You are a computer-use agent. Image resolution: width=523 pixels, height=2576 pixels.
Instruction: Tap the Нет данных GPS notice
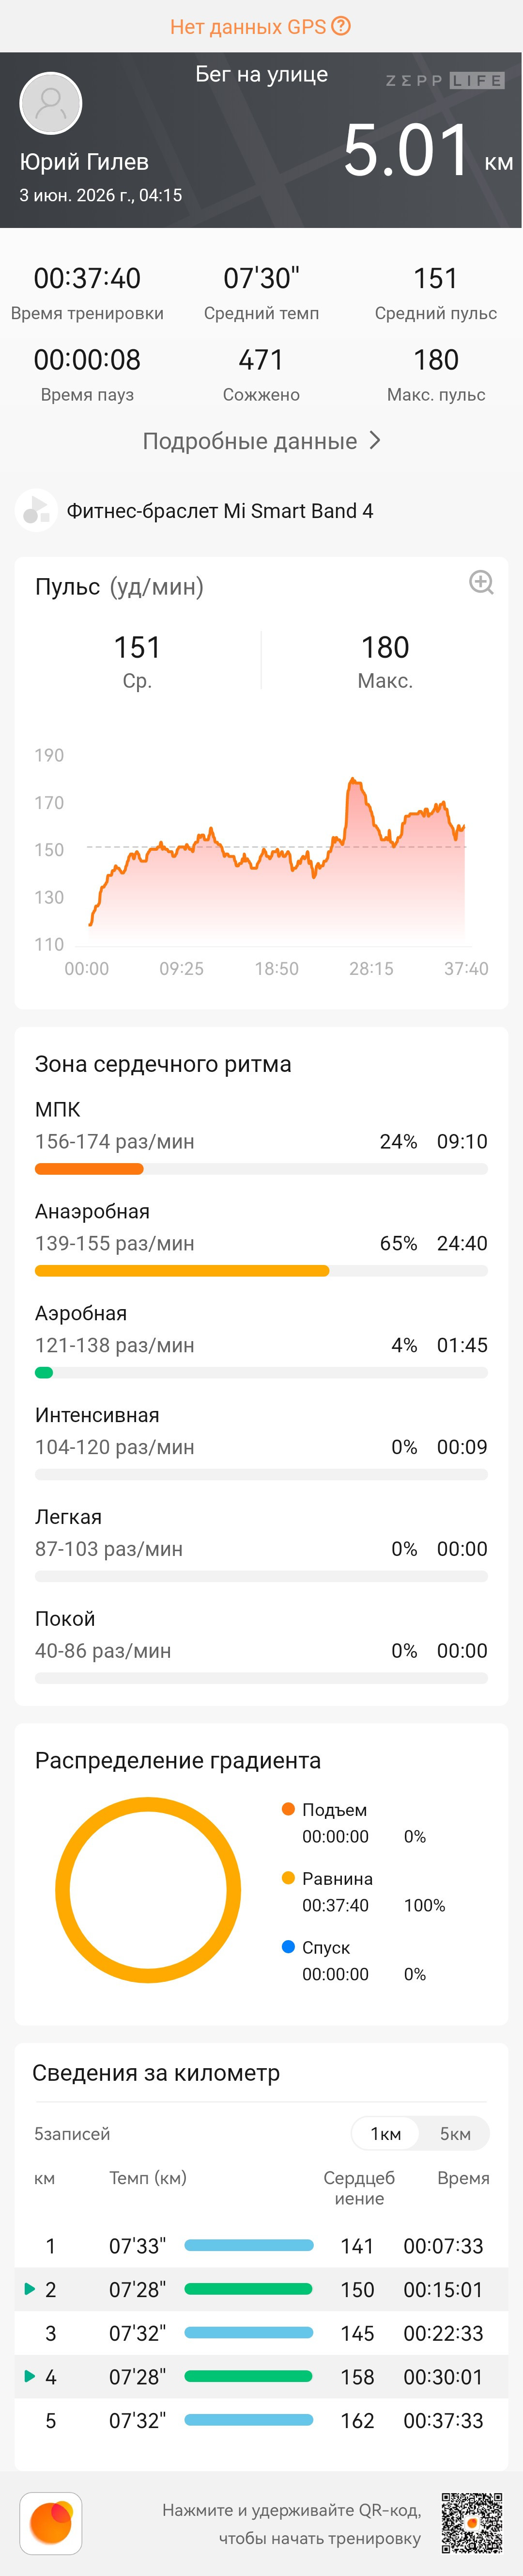(260, 26)
